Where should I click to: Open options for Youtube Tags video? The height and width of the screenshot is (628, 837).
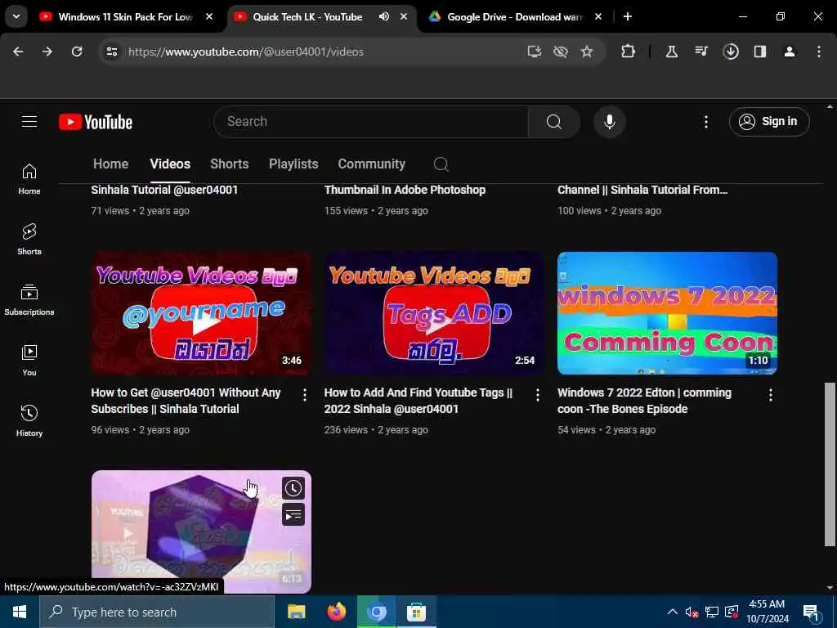pos(538,395)
